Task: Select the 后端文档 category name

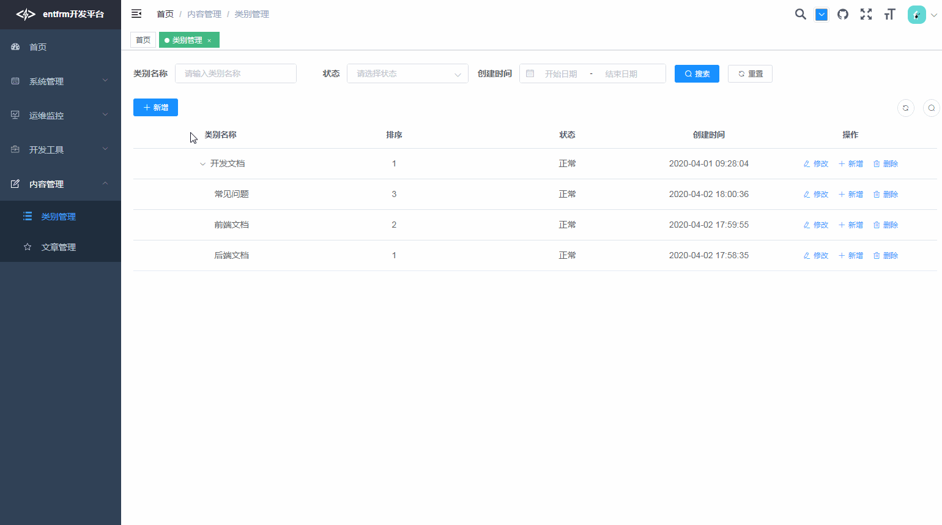Action: [x=231, y=255]
